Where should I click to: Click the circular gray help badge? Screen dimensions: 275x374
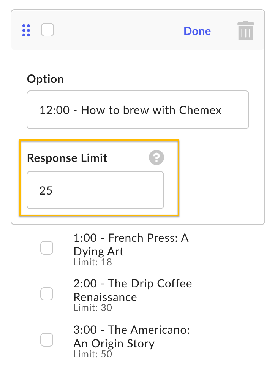pos(156,157)
